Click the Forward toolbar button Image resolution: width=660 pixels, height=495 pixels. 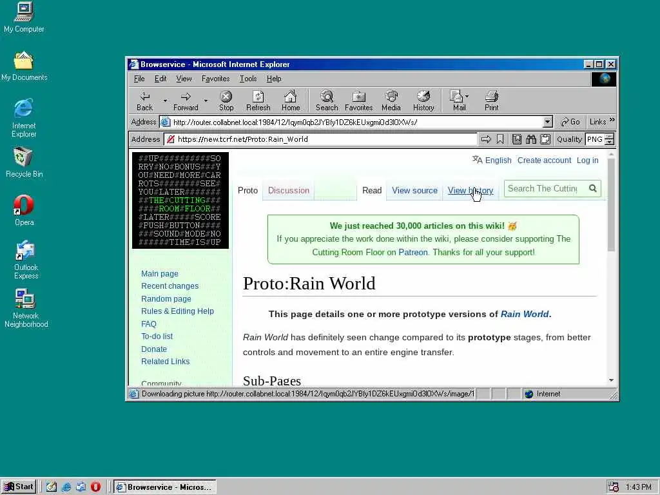pyautogui.click(x=186, y=101)
